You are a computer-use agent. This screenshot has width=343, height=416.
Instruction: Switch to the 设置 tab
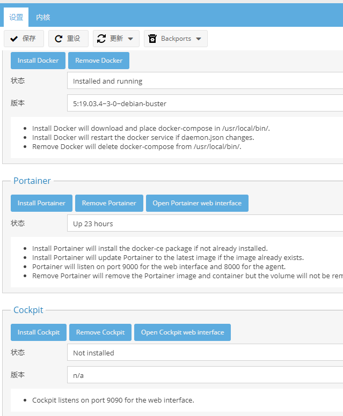16,17
